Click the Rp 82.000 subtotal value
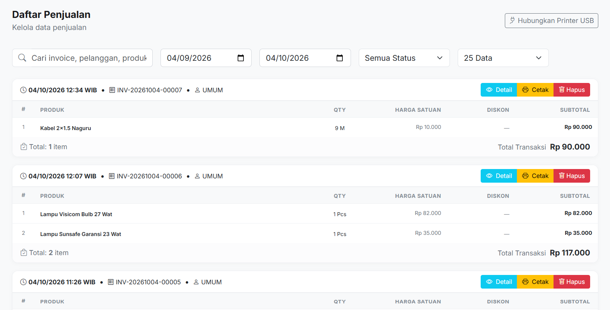The width and height of the screenshot is (610, 310). (578, 213)
